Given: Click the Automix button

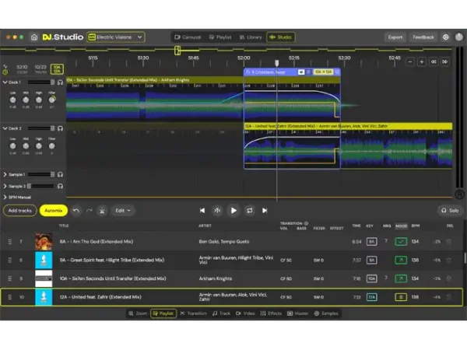Looking at the screenshot, I should tap(54, 211).
